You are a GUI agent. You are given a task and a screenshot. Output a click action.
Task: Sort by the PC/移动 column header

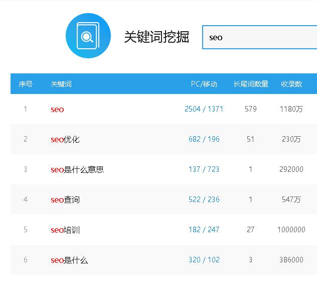[x=204, y=84]
